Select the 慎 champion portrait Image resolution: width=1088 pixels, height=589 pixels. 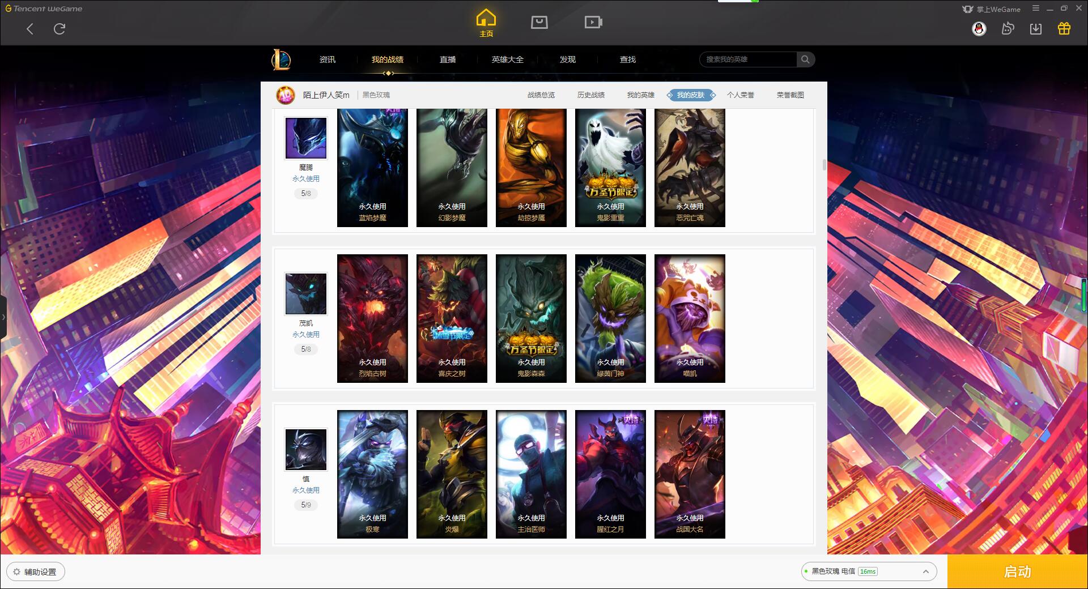(306, 450)
